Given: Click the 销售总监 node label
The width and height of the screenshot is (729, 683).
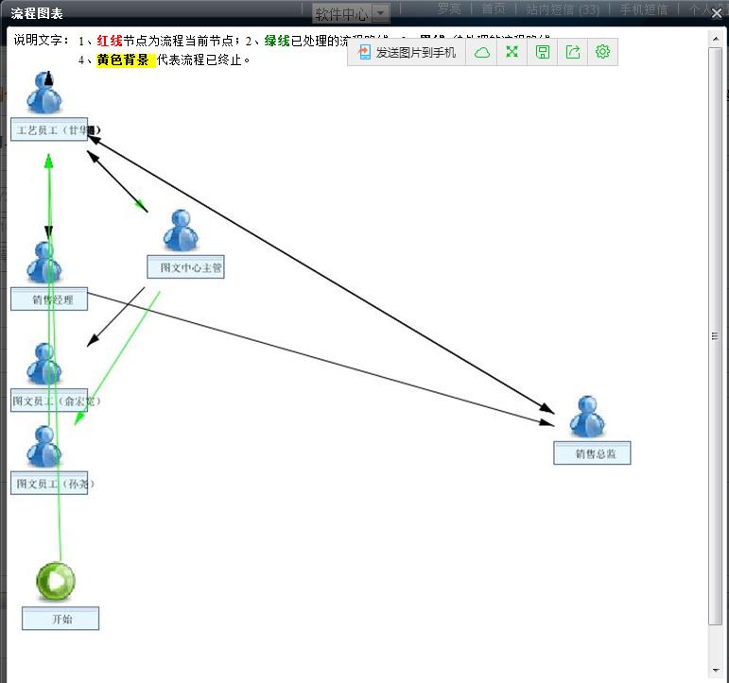Looking at the screenshot, I should click(592, 453).
